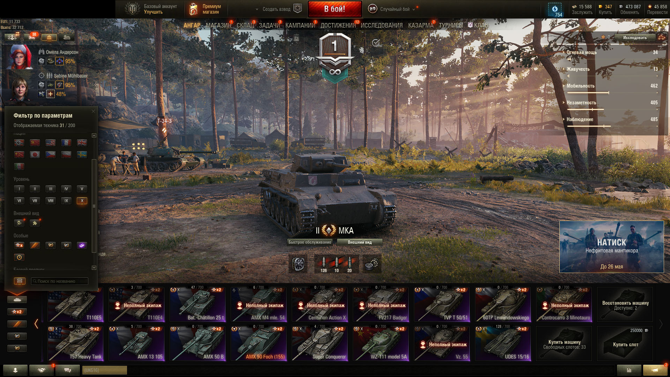Image resolution: width=670 pixels, height=377 pixels.
Task: Click the filter panel vertical scrollbar
Action: point(94,206)
